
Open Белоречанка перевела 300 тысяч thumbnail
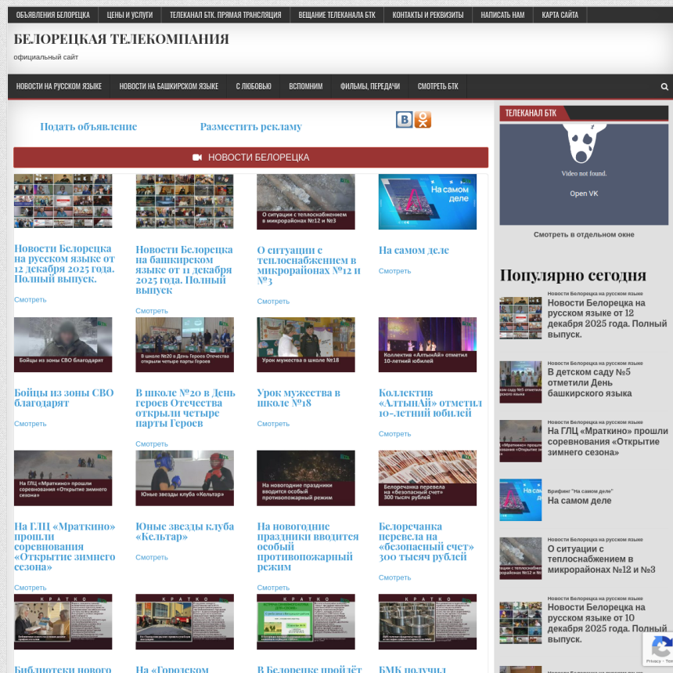pyautogui.click(x=427, y=478)
